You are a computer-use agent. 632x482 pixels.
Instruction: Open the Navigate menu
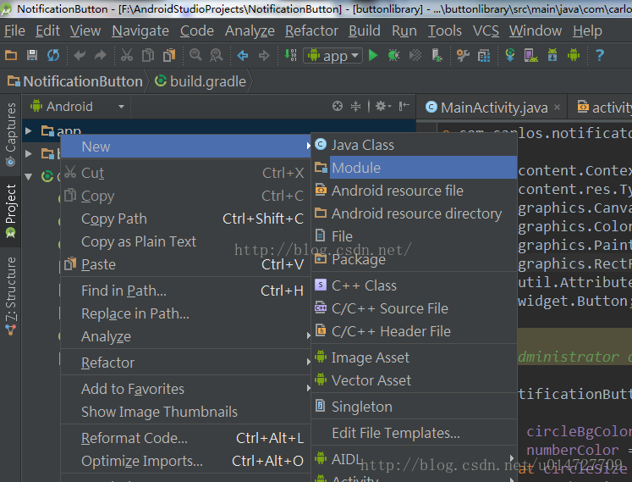coord(140,30)
